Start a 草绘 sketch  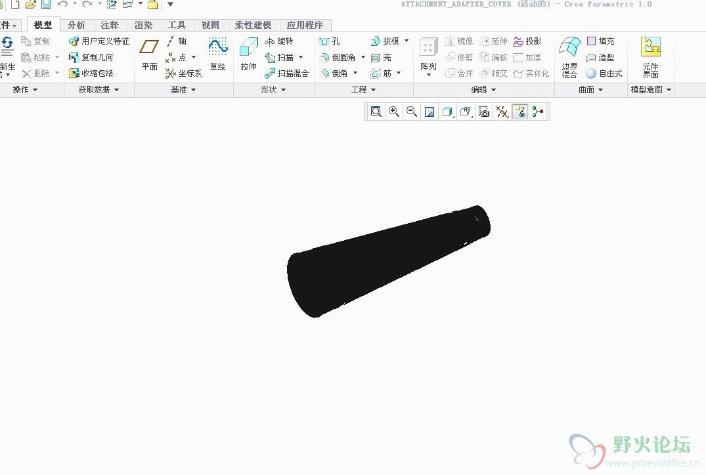[218, 54]
